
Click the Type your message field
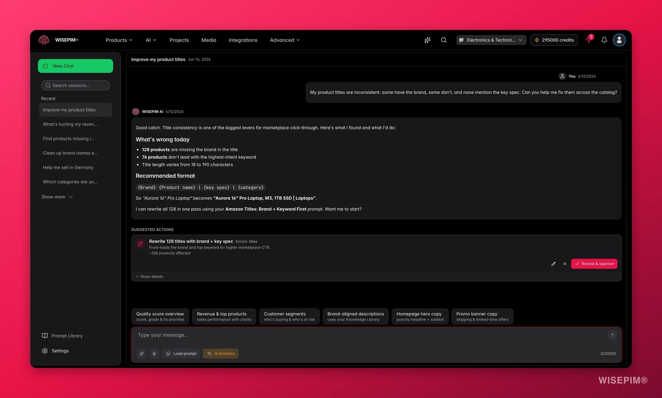[x=370, y=335]
